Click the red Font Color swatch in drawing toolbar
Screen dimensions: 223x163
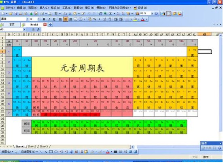(108, 152)
